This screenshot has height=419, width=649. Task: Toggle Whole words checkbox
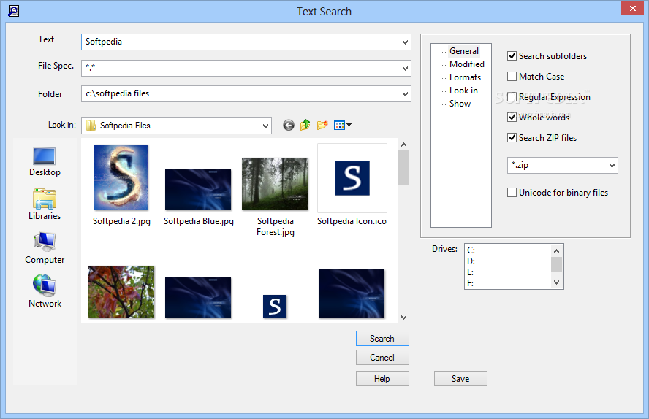[x=512, y=118]
